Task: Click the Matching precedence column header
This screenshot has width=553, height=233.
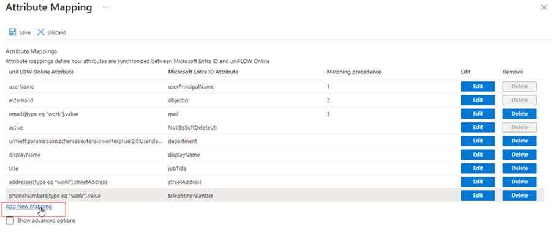Action: (354, 72)
